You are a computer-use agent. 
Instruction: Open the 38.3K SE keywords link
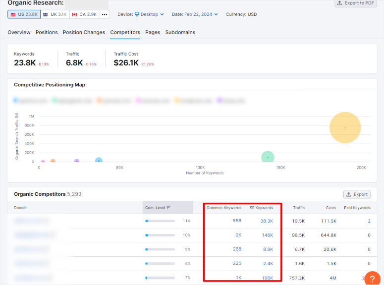[267, 221]
